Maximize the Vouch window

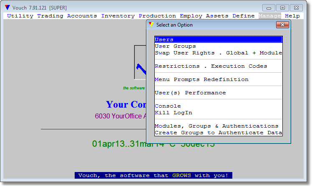(282, 8)
